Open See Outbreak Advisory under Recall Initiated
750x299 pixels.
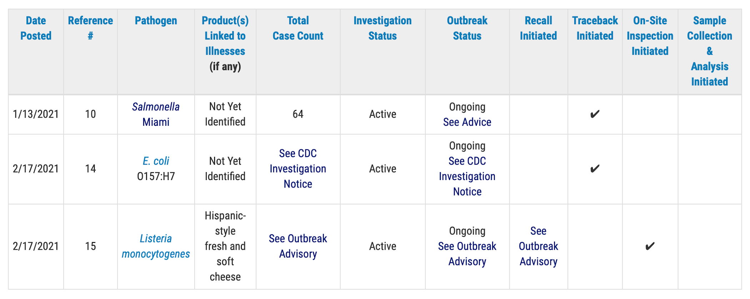pyautogui.click(x=538, y=246)
